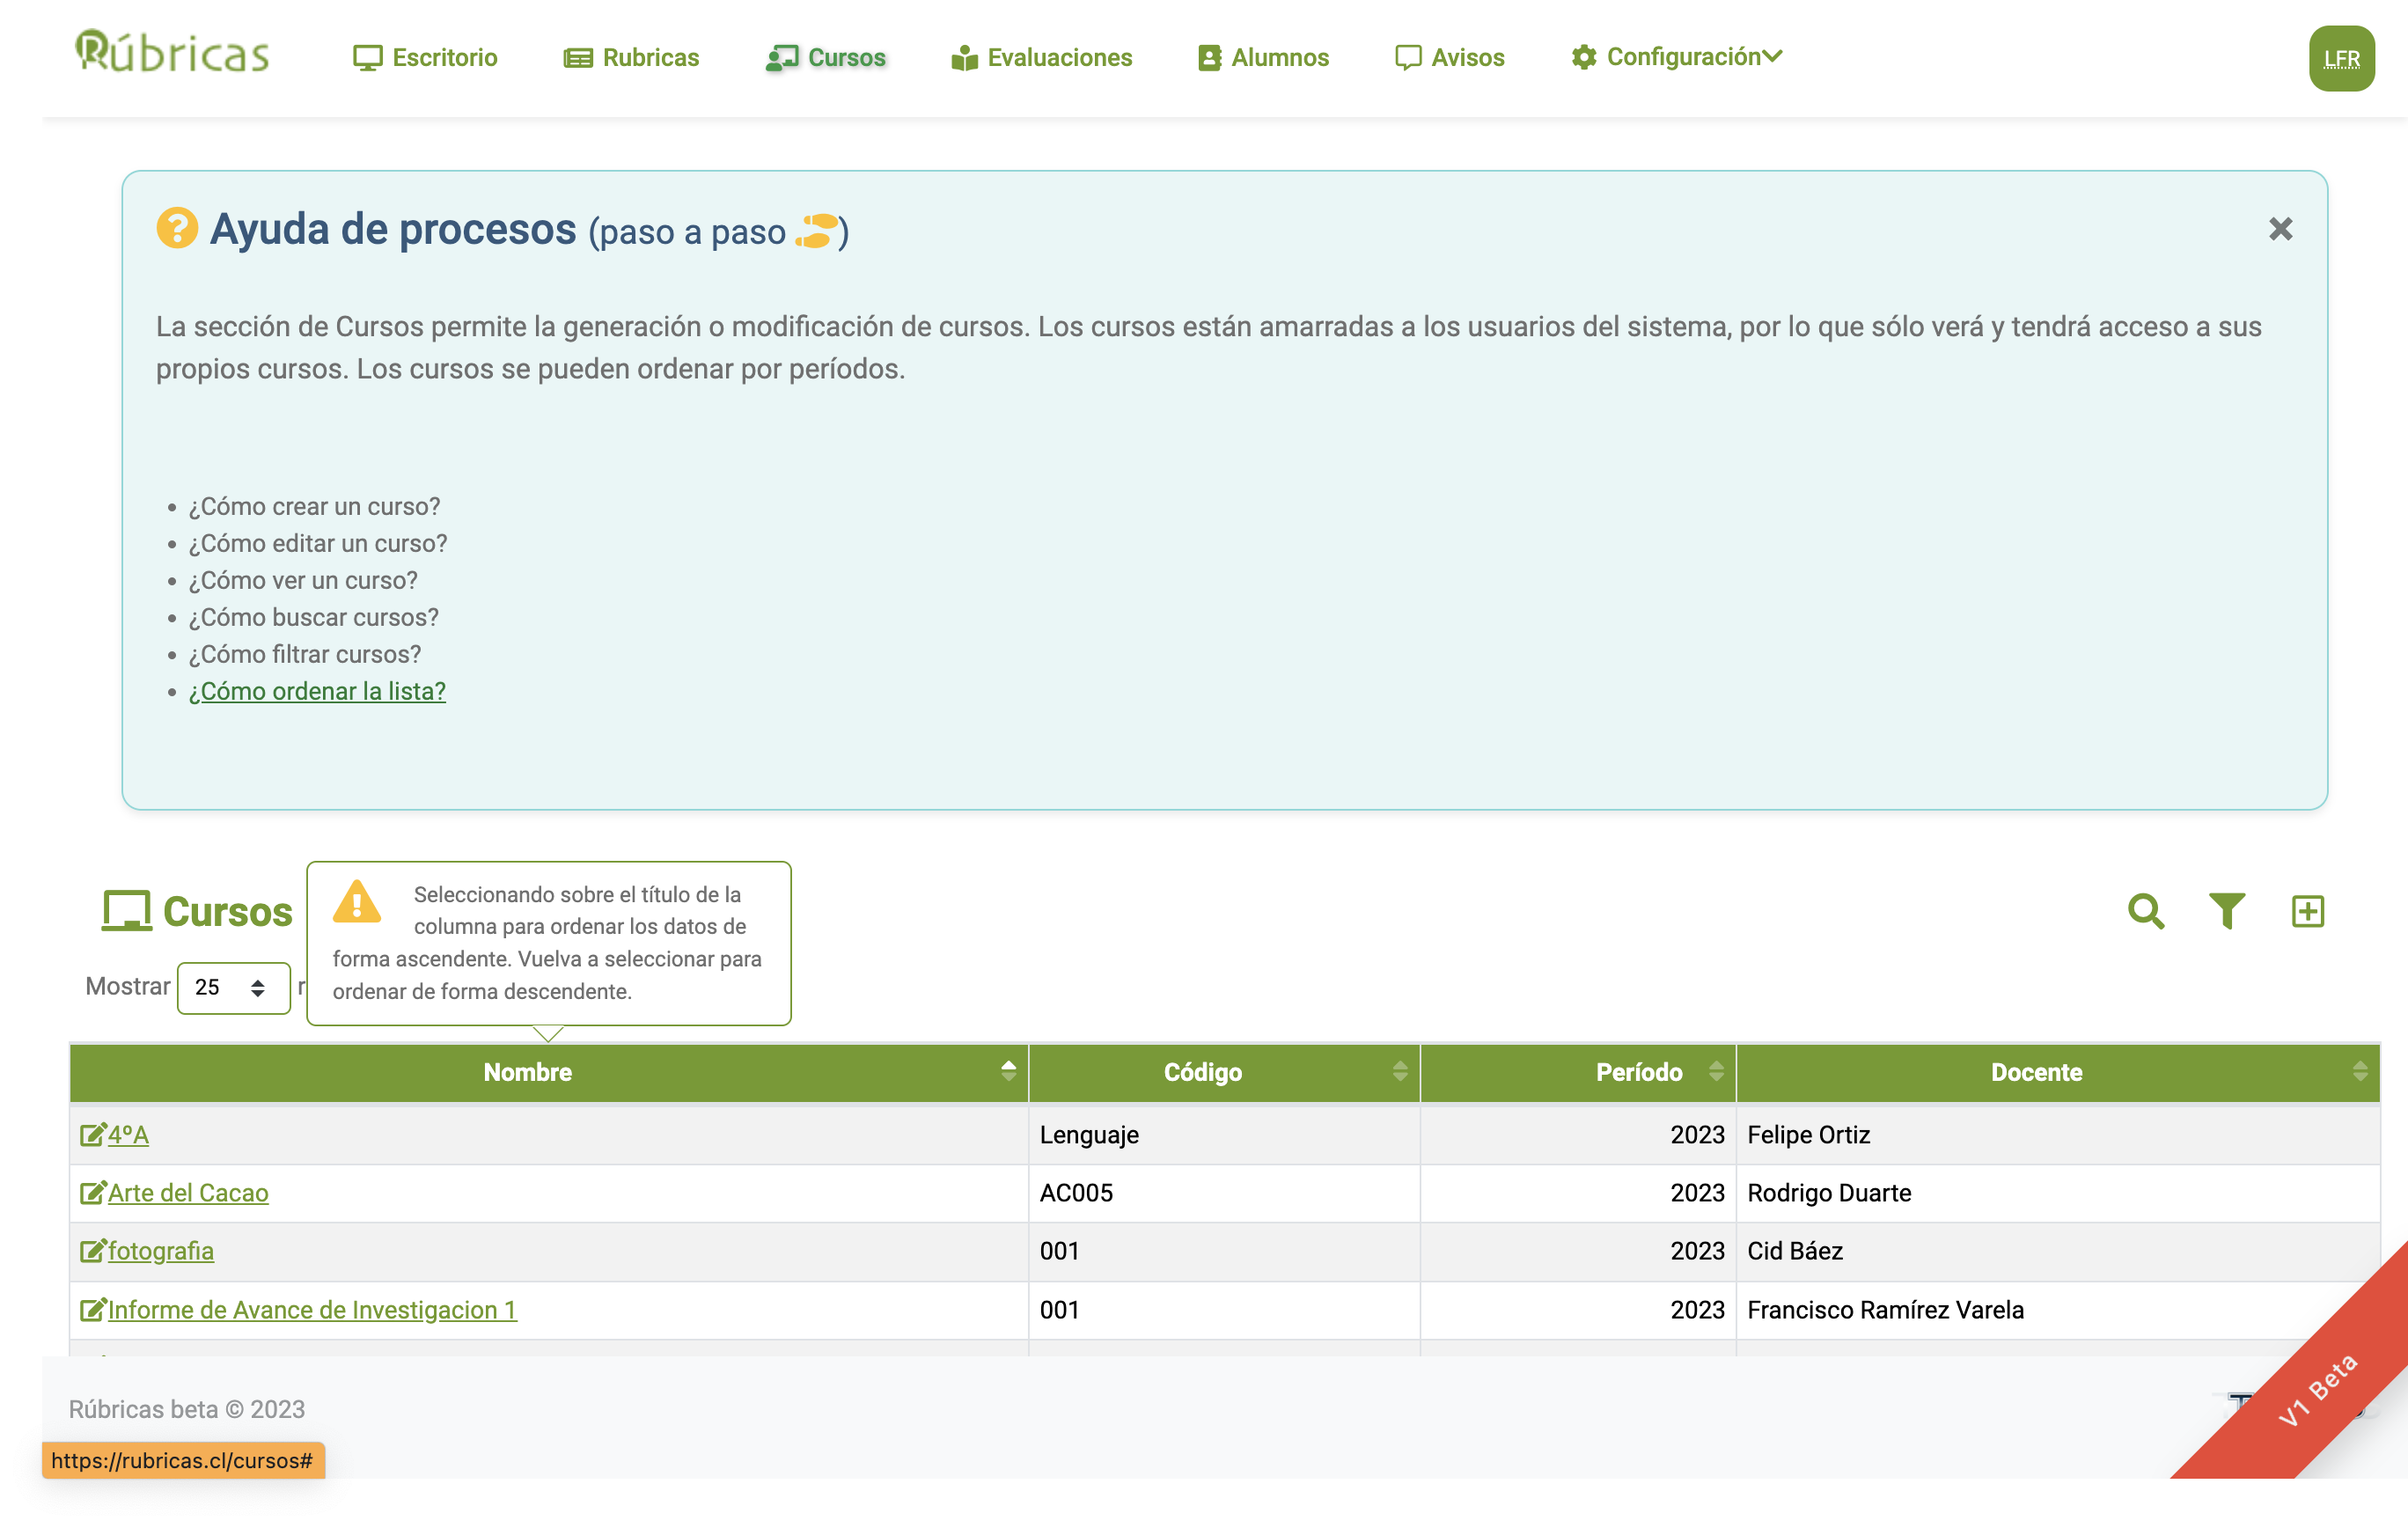Close the Ayuda de procesos panel

(x=2280, y=229)
